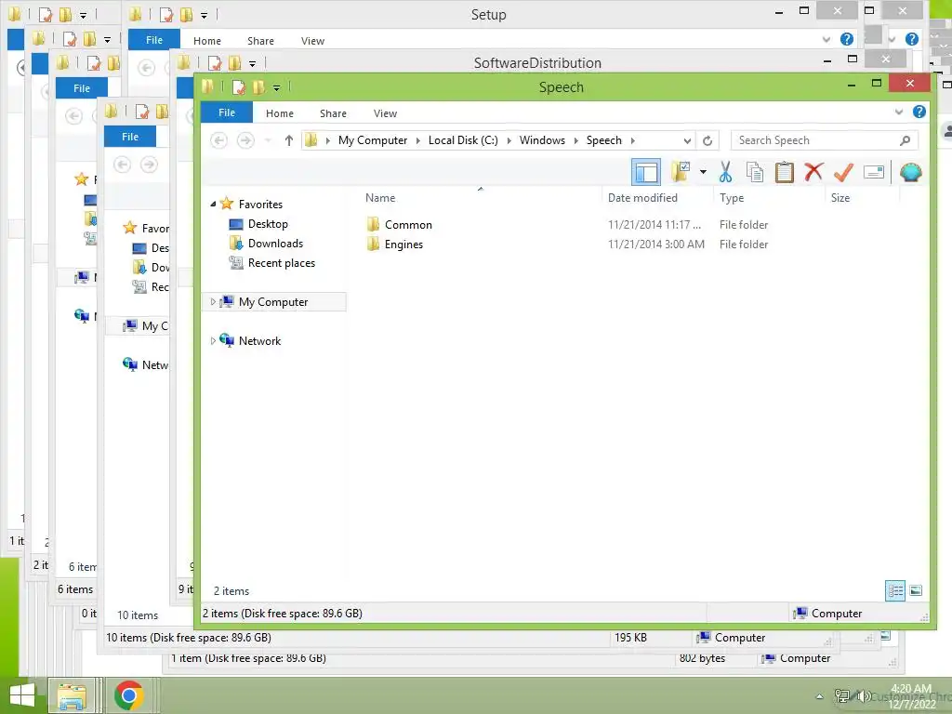
Task: Sort by Type column header
Action: [x=732, y=198]
